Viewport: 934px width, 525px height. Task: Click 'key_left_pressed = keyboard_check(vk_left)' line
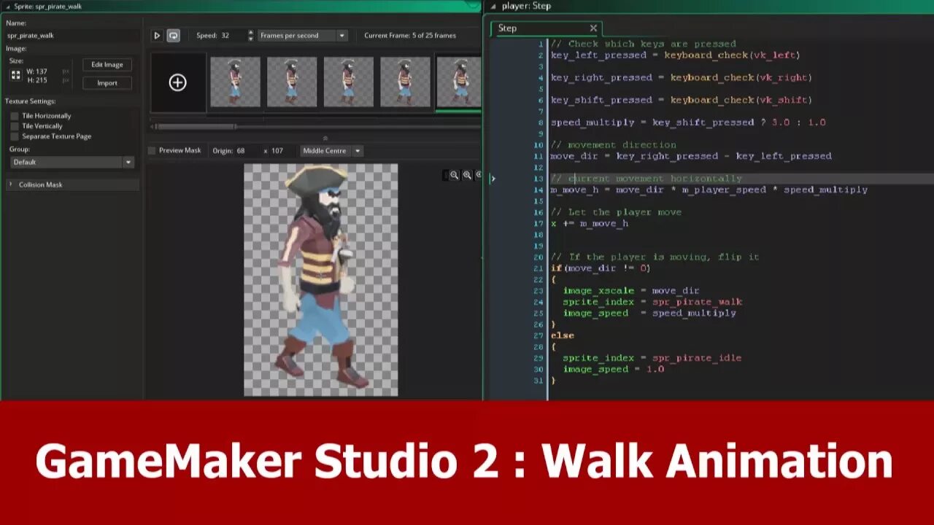click(x=675, y=55)
